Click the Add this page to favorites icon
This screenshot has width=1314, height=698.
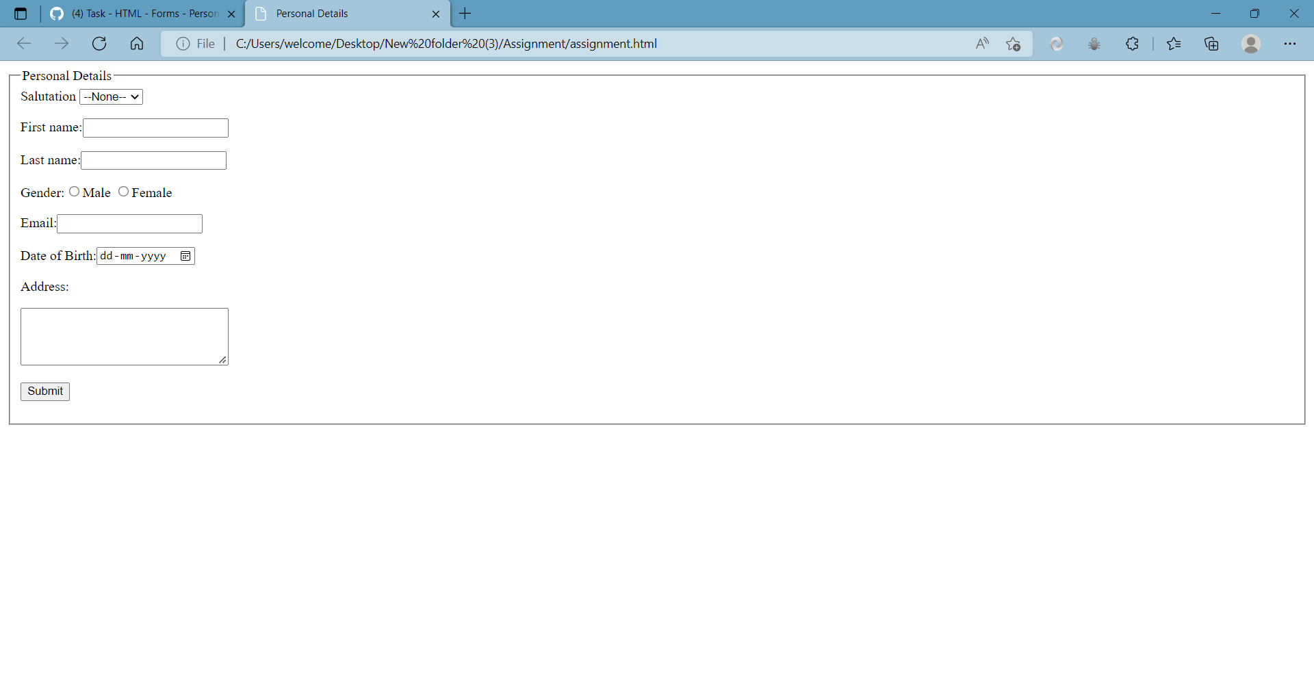[x=1014, y=43]
